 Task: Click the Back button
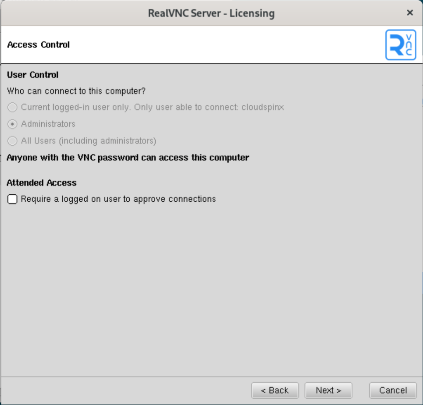(275, 390)
